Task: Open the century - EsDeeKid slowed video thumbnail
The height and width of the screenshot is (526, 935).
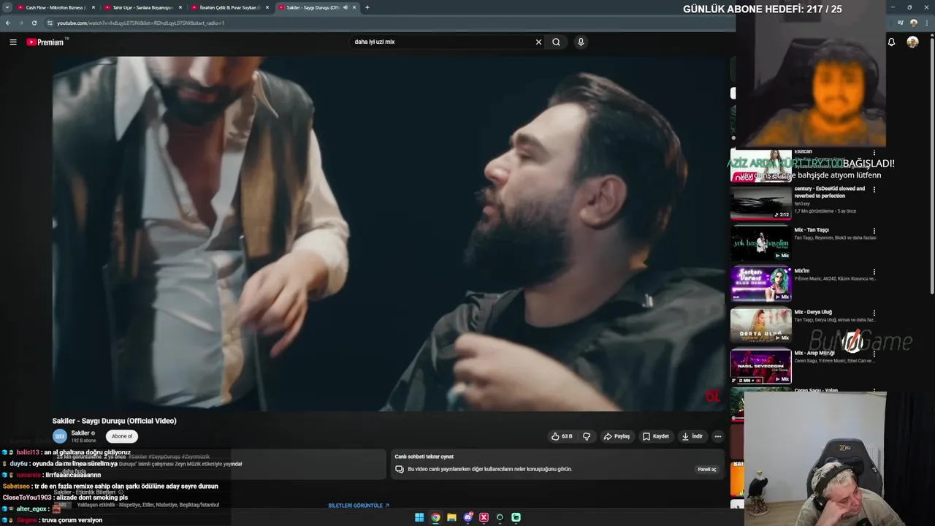Action: point(760,202)
